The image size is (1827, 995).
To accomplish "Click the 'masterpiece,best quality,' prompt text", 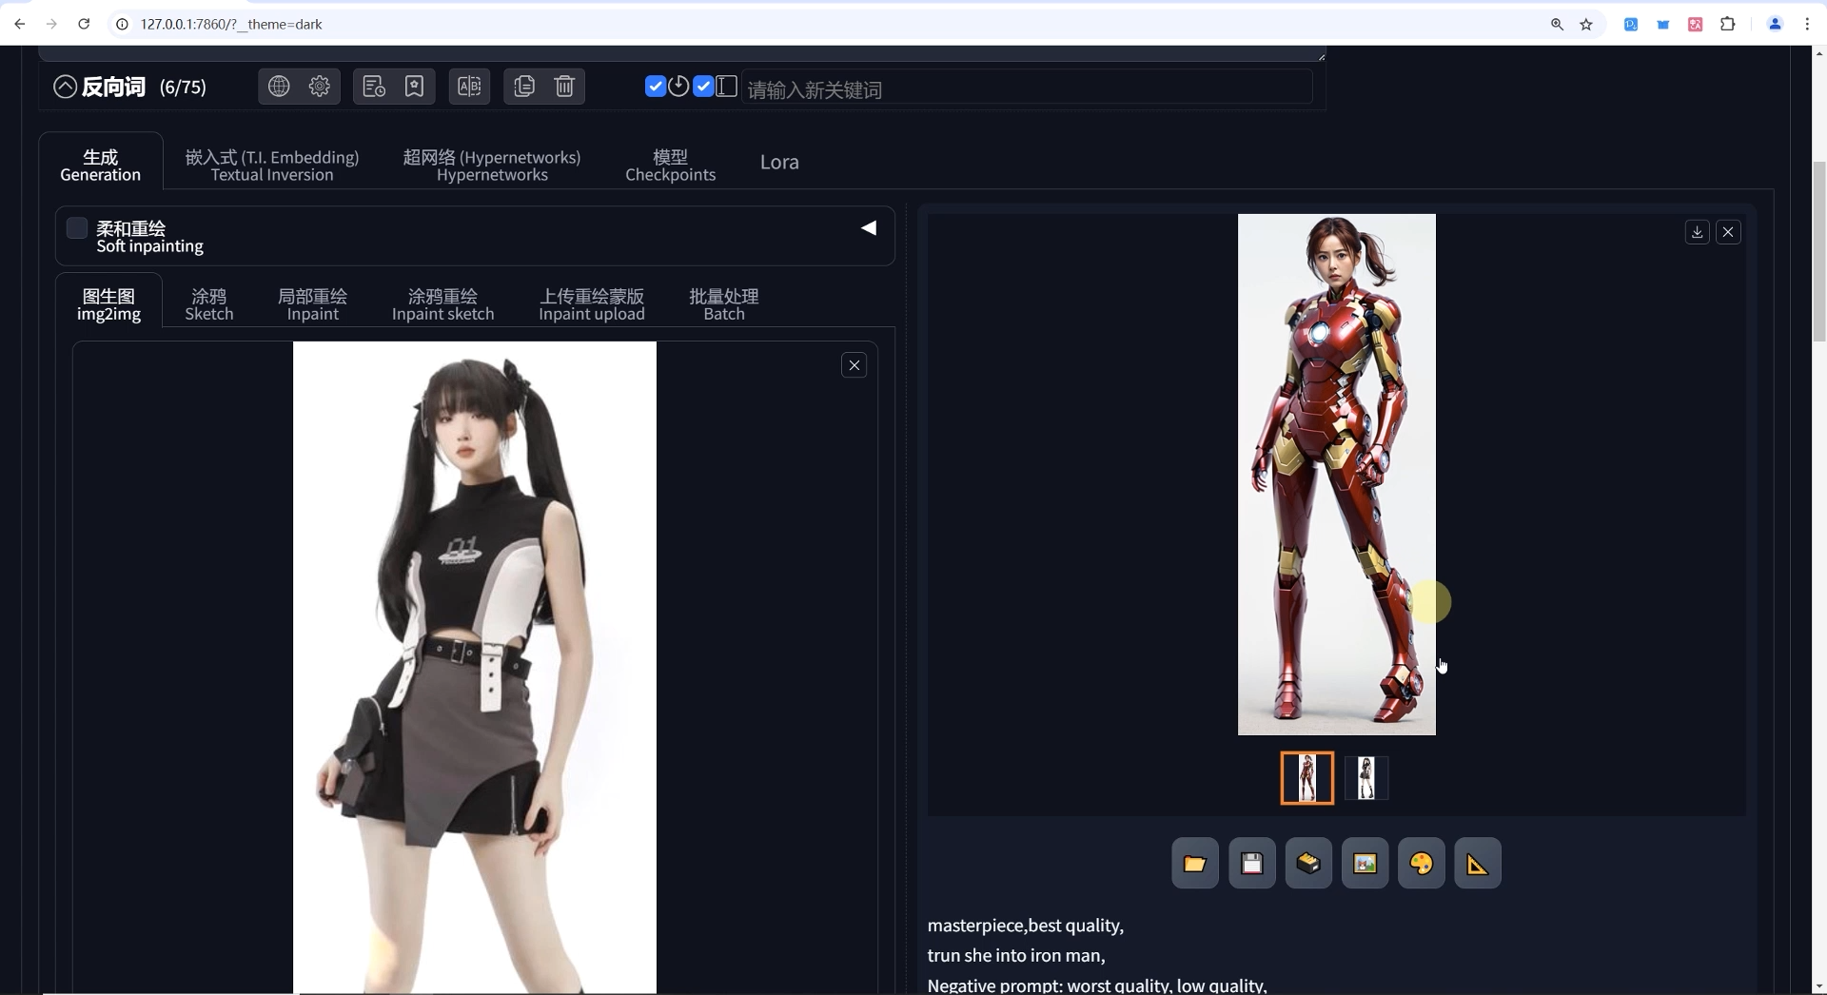I will pyautogui.click(x=1026, y=926).
